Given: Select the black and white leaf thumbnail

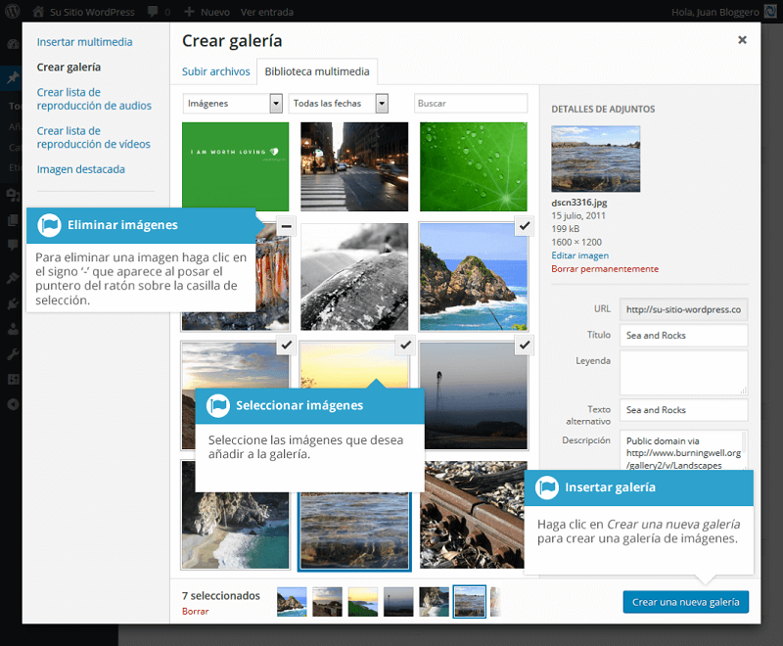Looking at the screenshot, I should tap(354, 276).
